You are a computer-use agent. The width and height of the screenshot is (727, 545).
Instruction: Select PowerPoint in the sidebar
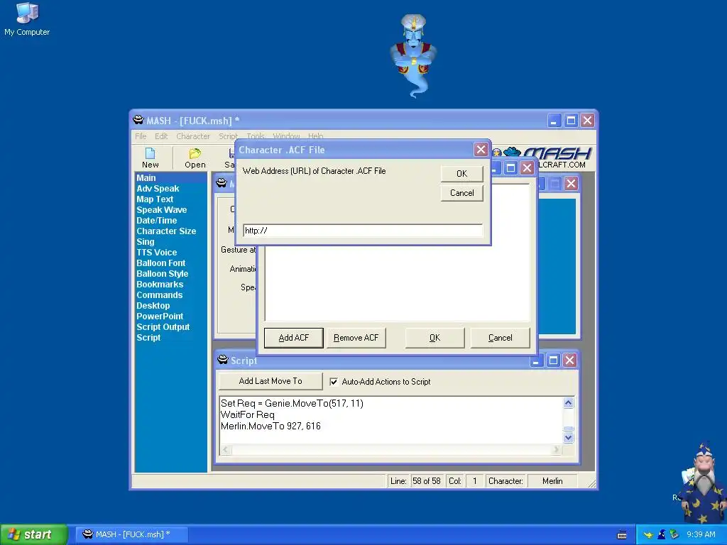160,316
